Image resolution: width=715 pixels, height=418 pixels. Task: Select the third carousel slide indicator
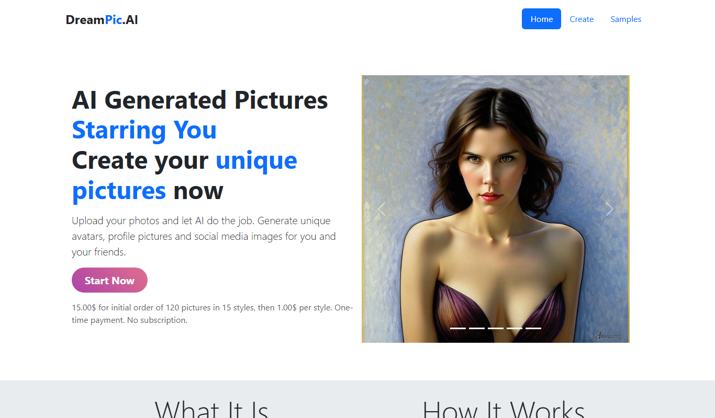pos(496,328)
